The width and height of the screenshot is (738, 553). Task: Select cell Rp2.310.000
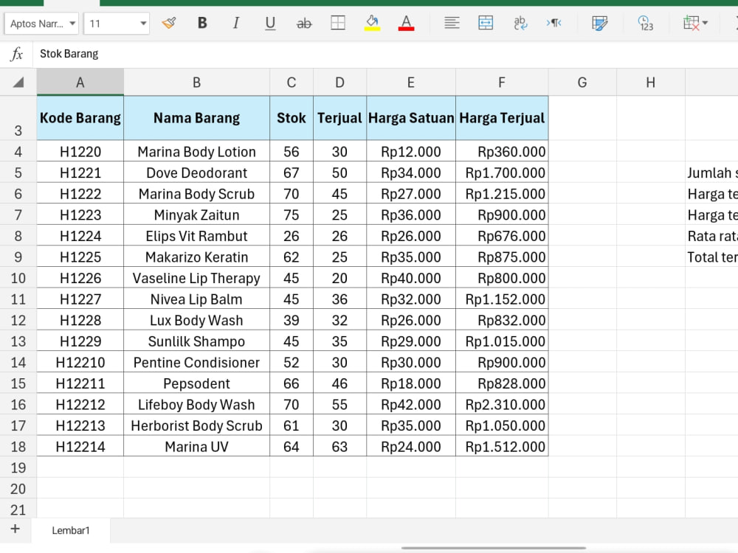pyautogui.click(x=502, y=404)
